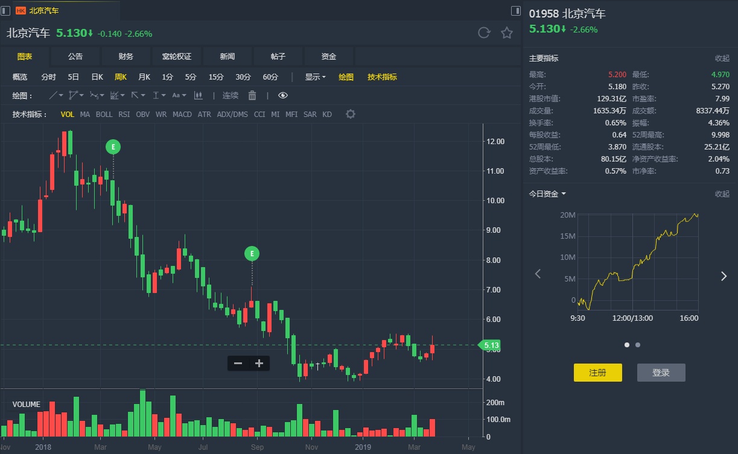Click the second carousel page dot

tap(638, 345)
